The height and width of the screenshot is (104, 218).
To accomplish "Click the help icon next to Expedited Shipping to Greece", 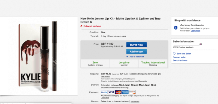I will (x=159, y=74).
